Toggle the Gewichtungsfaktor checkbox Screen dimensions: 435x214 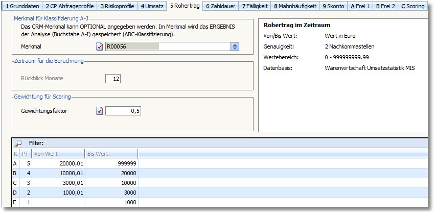tap(100, 111)
